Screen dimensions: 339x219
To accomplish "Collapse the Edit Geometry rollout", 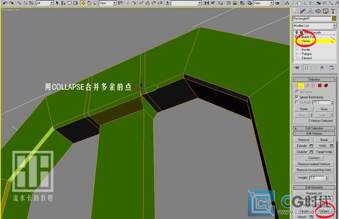I will point(314,187).
